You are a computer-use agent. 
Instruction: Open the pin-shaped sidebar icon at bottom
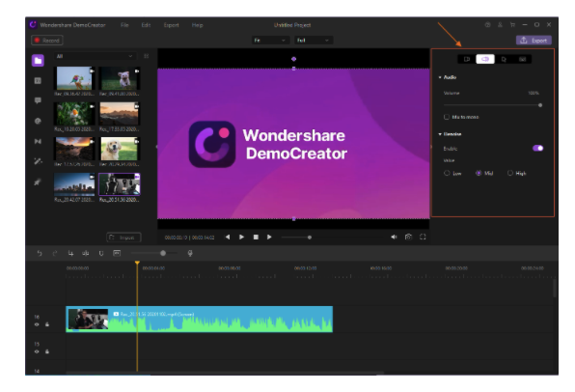click(38, 182)
